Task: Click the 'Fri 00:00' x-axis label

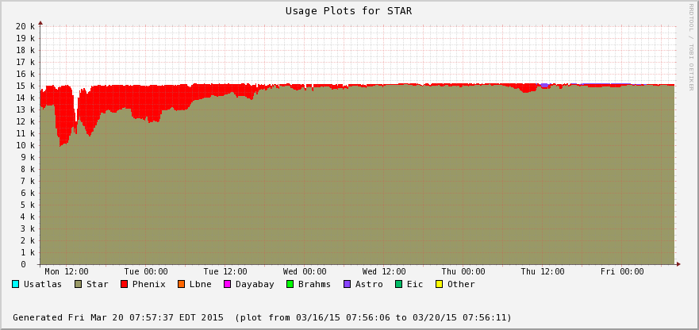Action: (x=622, y=271)
